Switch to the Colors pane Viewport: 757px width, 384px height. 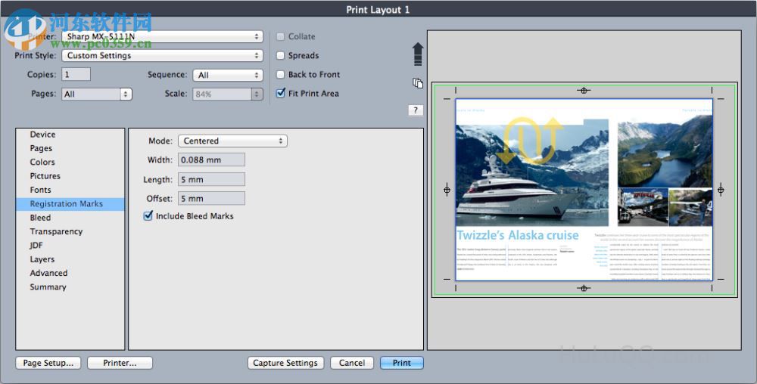tap(70, 163)
